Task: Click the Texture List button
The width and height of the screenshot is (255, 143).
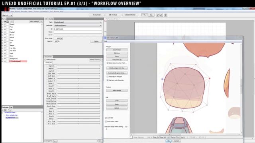Action: pos(96,15)
